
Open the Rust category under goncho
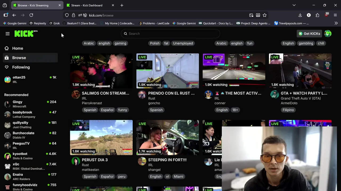[x=152, y=98]
